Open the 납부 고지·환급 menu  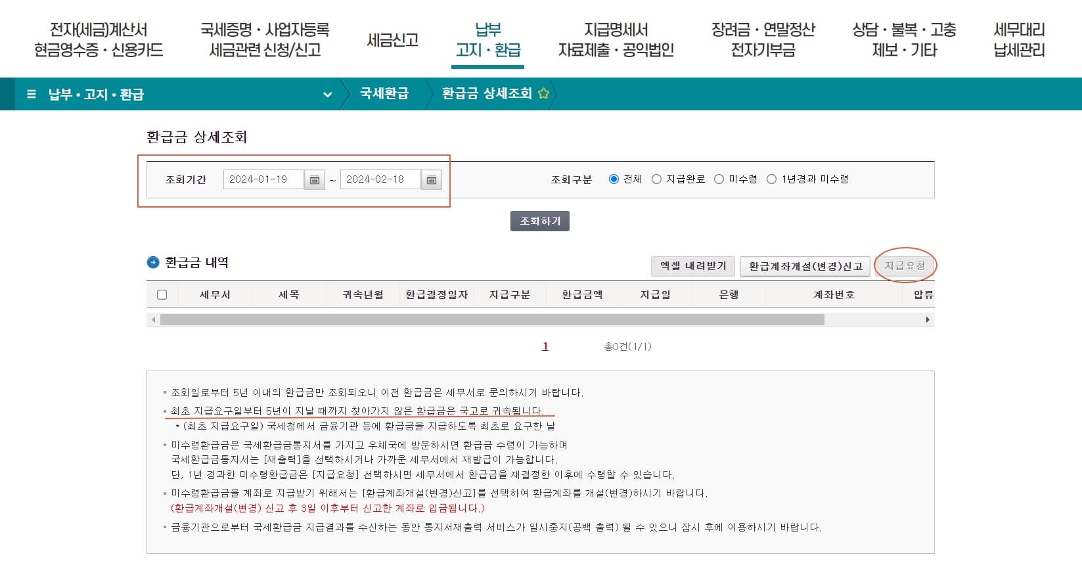(x=488, y=39)
